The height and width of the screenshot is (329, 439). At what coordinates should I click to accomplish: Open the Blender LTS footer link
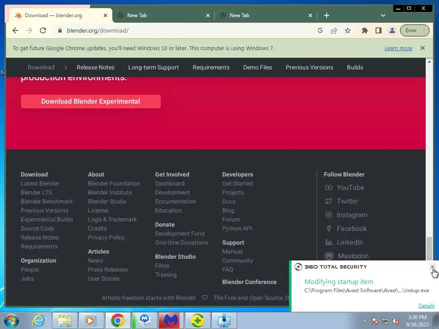[x=36, y=192]
